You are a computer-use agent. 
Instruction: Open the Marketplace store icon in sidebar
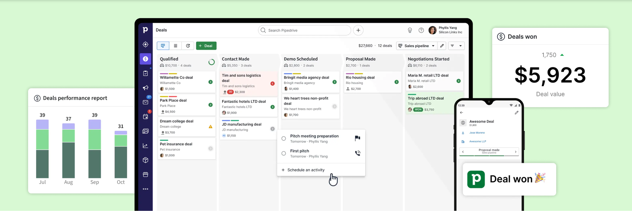[145, 174]
